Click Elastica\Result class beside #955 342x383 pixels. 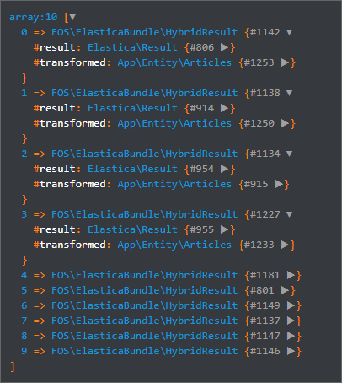coord(132,229)
